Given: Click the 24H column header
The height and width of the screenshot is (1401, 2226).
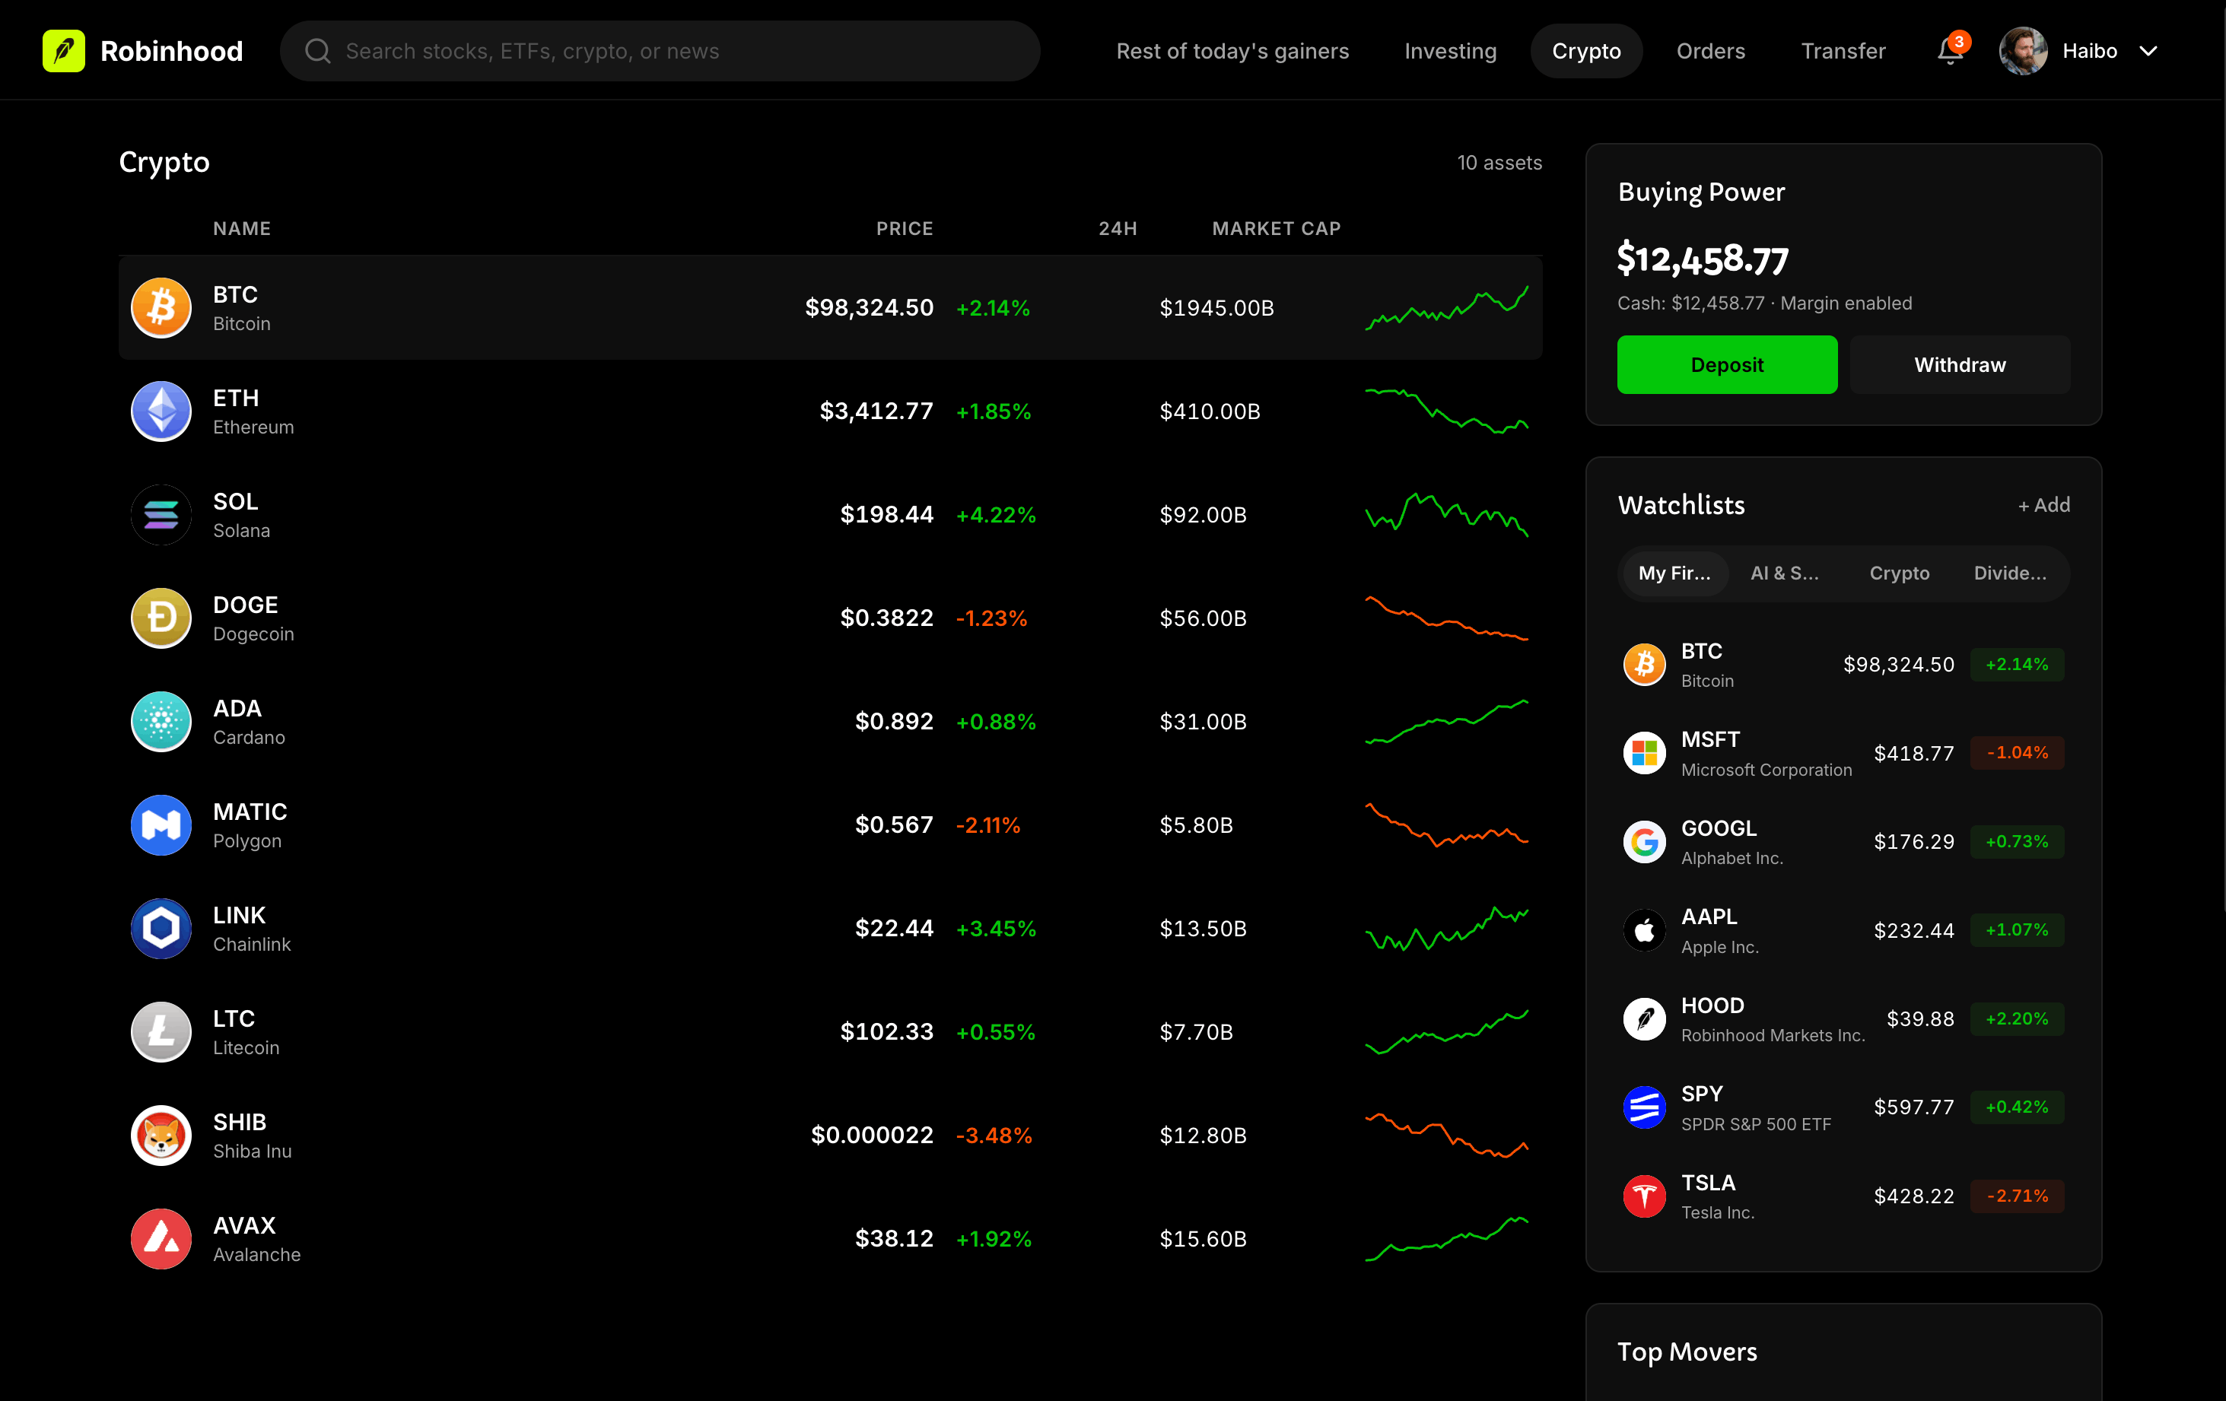Looking at the screenshot, I should (1118, 228).
